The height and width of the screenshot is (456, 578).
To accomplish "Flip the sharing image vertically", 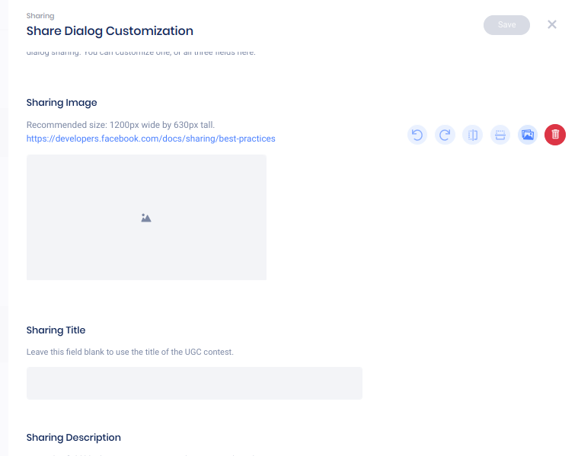I will pyautogui.click(x=500, y=136).
